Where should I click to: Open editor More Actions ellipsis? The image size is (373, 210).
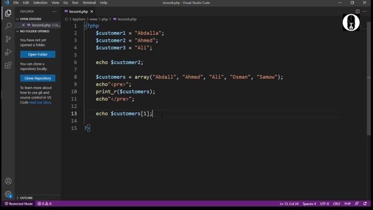[x=365, y=11]
